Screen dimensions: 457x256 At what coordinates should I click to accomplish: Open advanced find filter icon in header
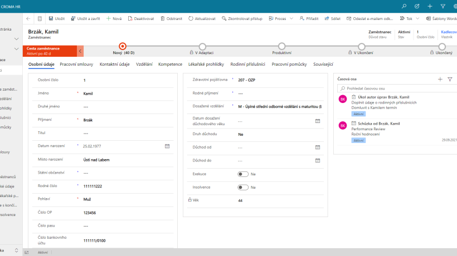[443, 6]
